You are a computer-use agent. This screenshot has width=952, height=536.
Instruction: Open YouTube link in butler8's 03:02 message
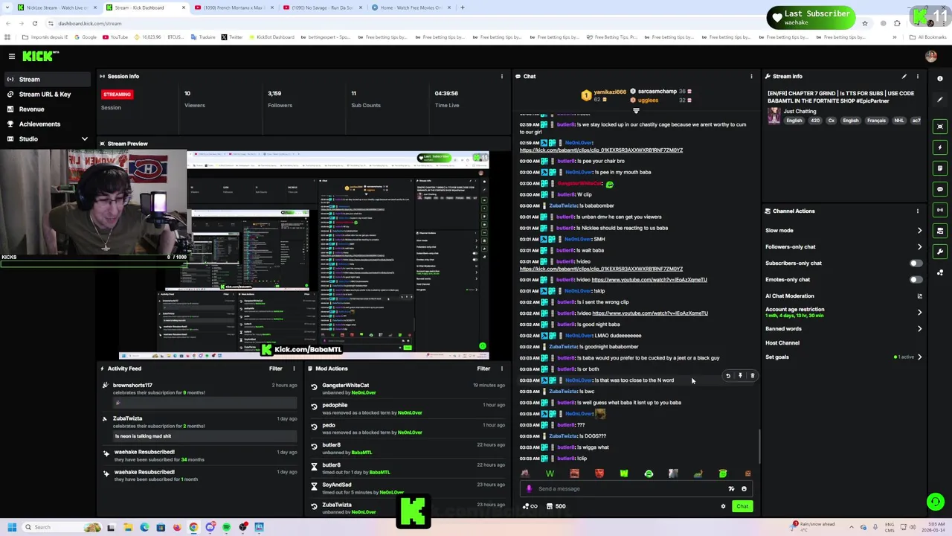650,313
